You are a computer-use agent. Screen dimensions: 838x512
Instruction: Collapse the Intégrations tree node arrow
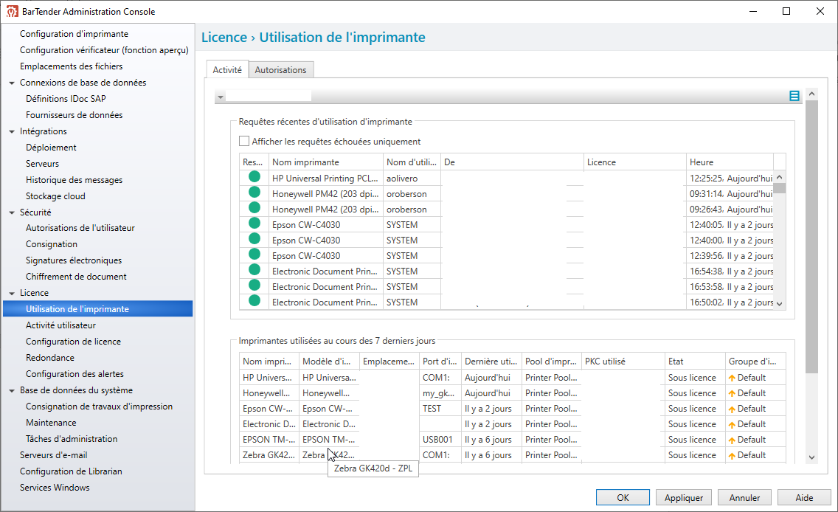coord(12,131)
